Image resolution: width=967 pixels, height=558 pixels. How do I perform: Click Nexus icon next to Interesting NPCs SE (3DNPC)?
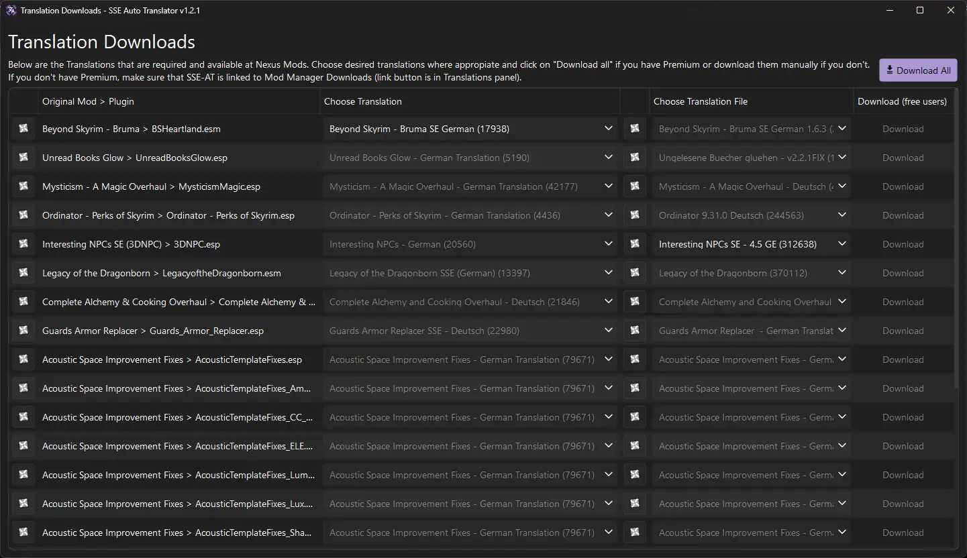tap(23, 244)
